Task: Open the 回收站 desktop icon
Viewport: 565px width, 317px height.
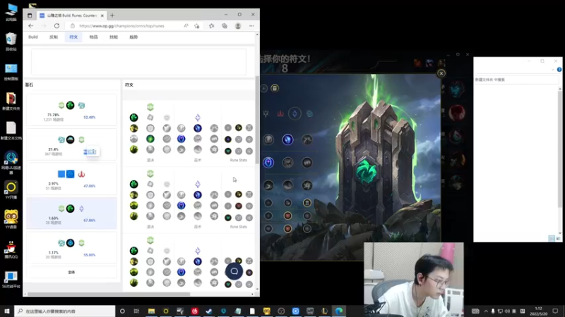Action: pyautogui.click(x=11, y=42)
